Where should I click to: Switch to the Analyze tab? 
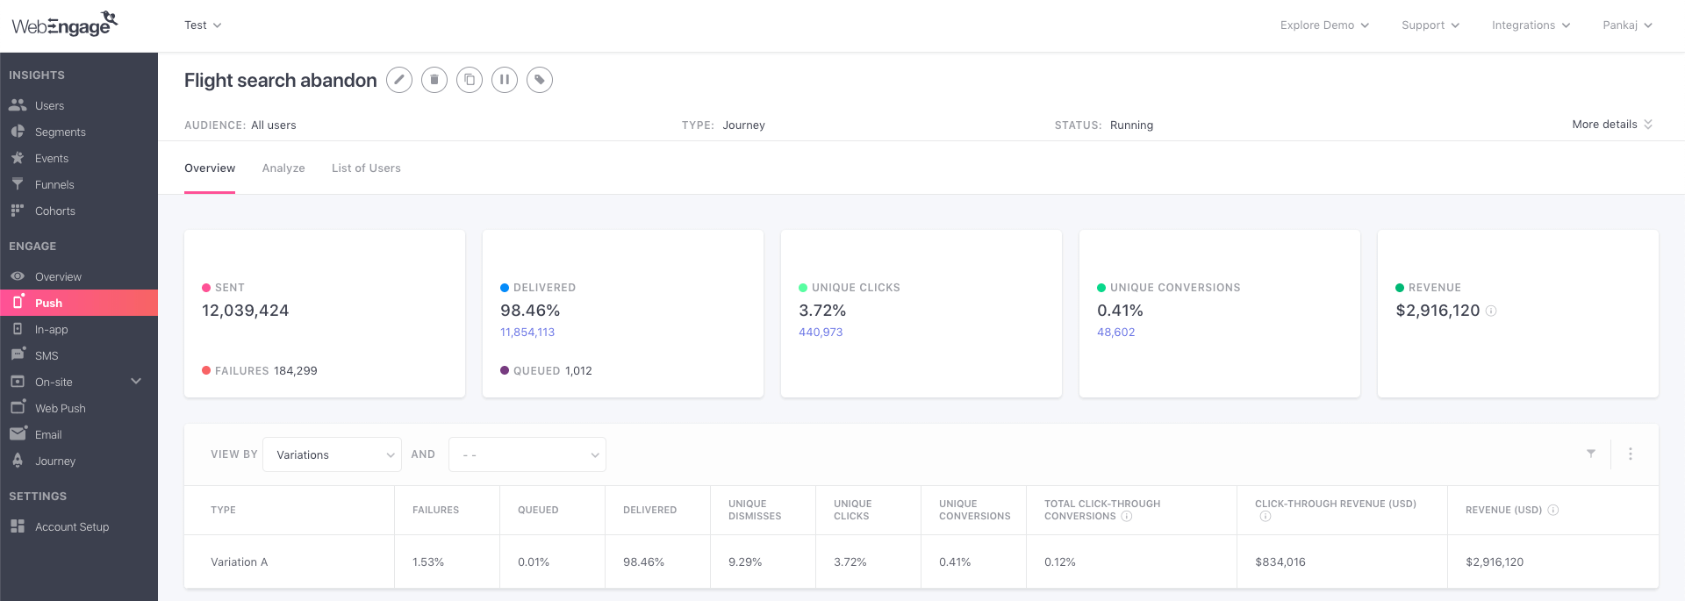[x=283, y=168]
